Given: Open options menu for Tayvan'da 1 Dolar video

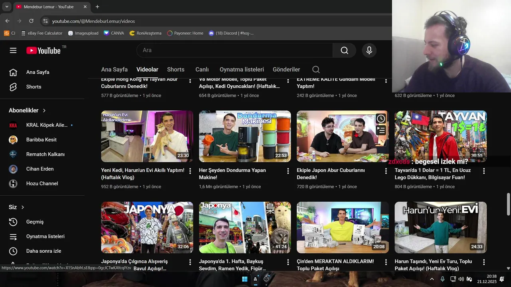Looking at the screenshot, I should [x=484, y=171].
